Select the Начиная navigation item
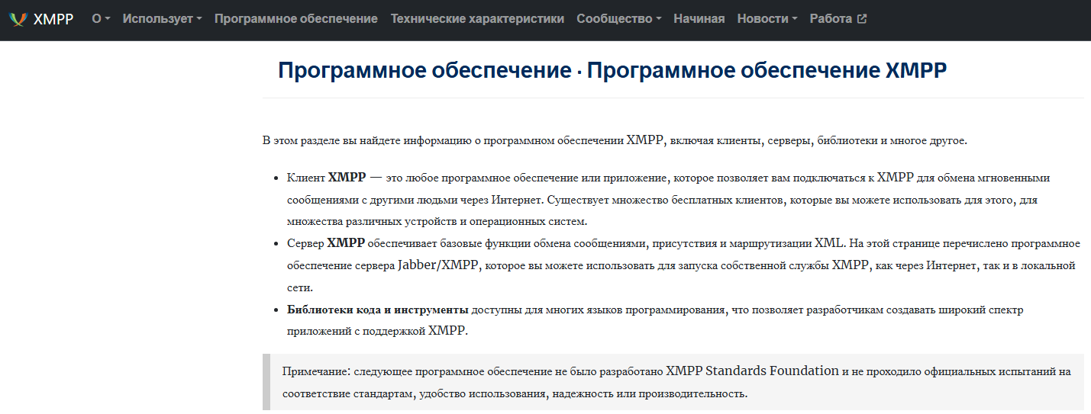The width and height of the screenshot is (1091, 414). click(x=699, y=19)
